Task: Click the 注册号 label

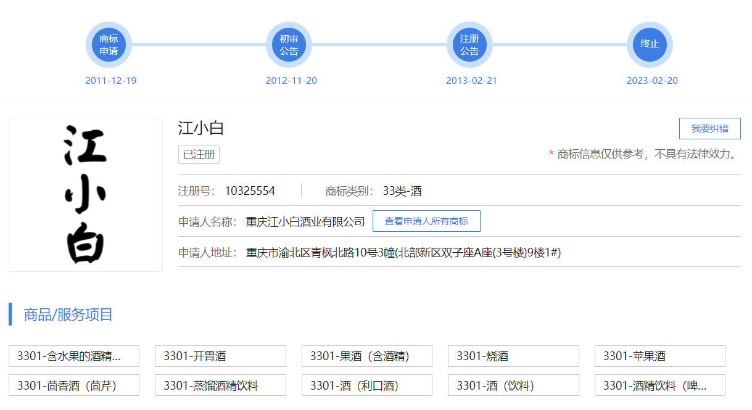Action: [x=197, y=191]
